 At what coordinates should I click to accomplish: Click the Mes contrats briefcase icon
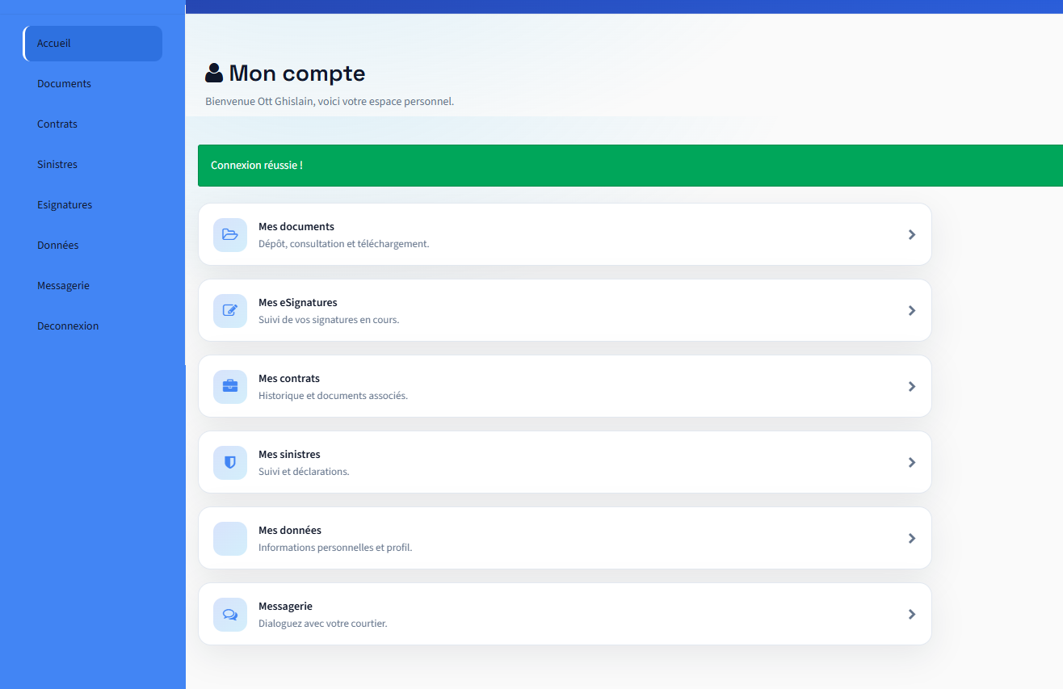(x=229, y=386)
